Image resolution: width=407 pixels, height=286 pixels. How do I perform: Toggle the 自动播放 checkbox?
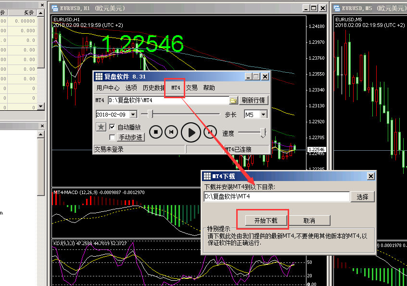(x=112, y=127)
